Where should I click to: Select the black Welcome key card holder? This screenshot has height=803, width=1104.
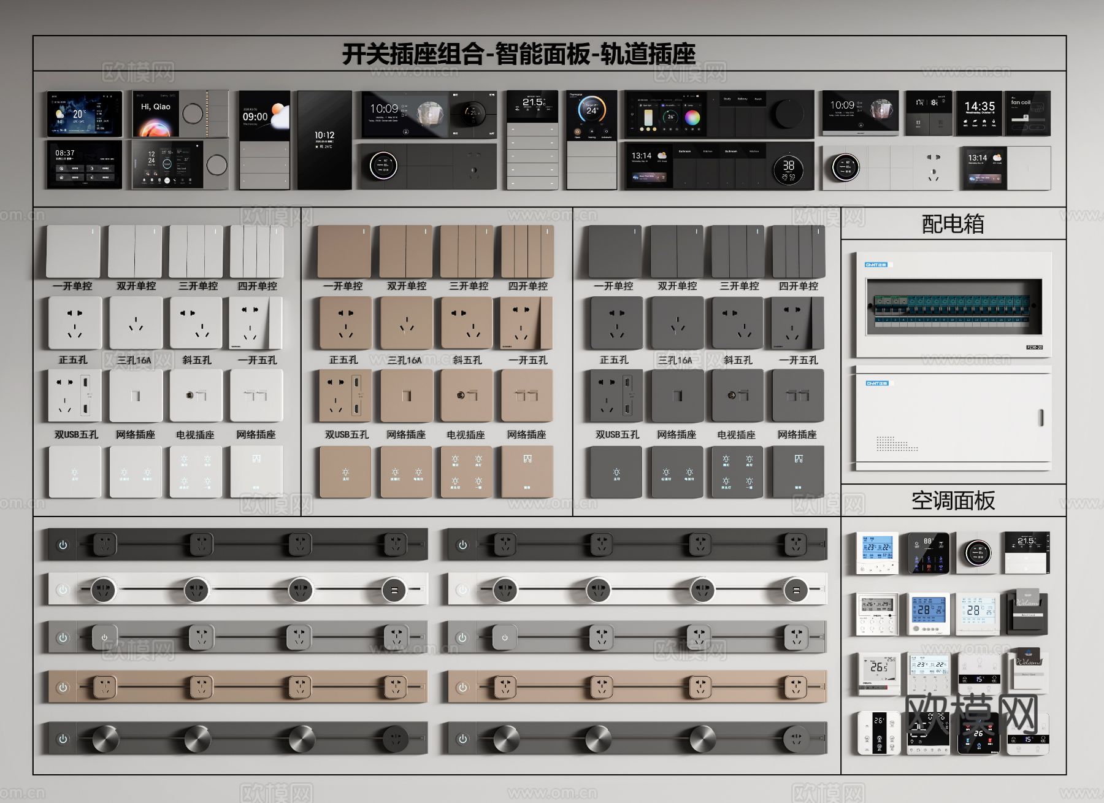[1027, 612]
